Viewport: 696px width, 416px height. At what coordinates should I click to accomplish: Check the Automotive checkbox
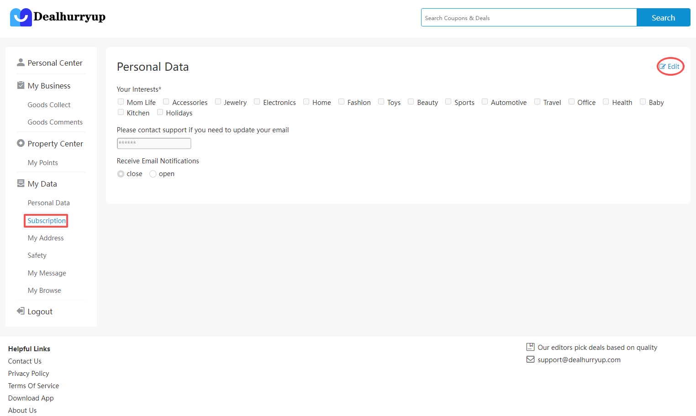click(x=485, y=102)
